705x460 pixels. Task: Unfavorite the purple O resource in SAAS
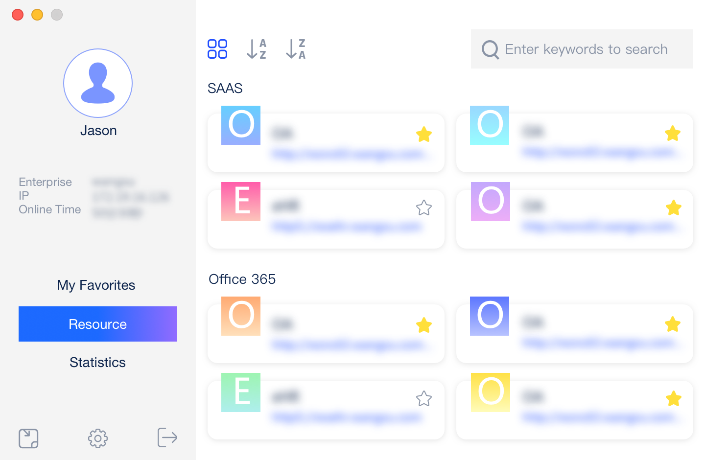pos(674,208)
